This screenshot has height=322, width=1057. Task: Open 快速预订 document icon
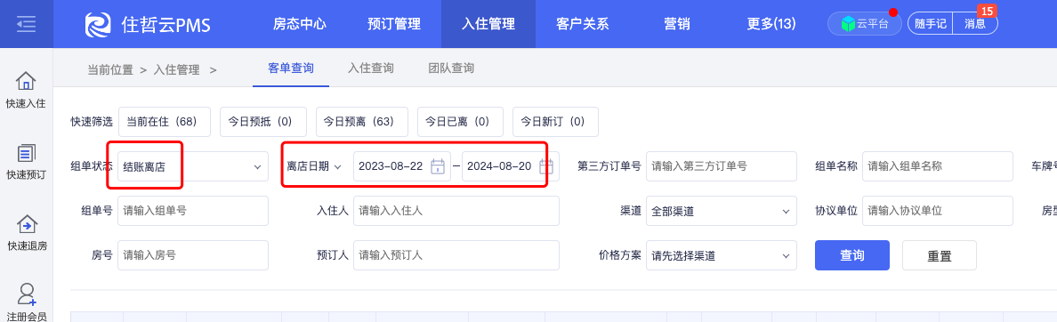click(x=27, y=153)
